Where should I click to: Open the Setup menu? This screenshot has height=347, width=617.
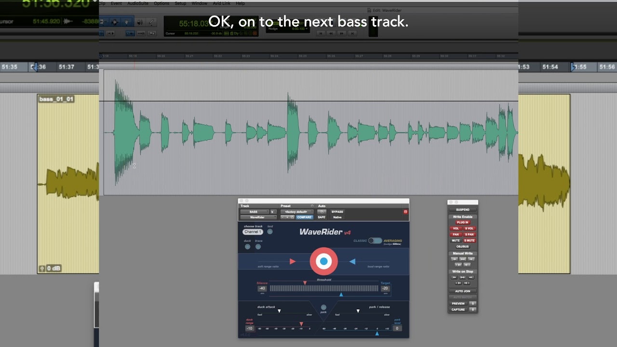tap(180, 3)
